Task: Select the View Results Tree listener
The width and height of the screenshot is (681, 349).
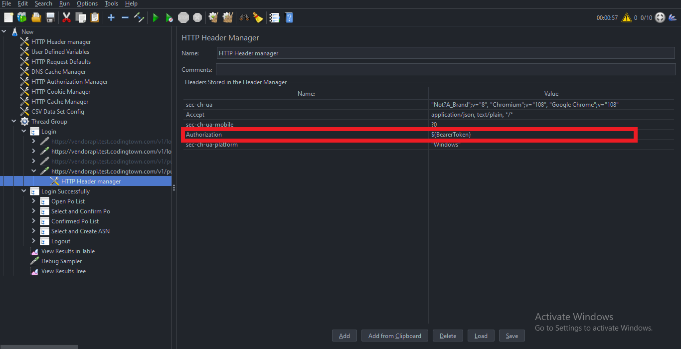Action: point(63,271)
